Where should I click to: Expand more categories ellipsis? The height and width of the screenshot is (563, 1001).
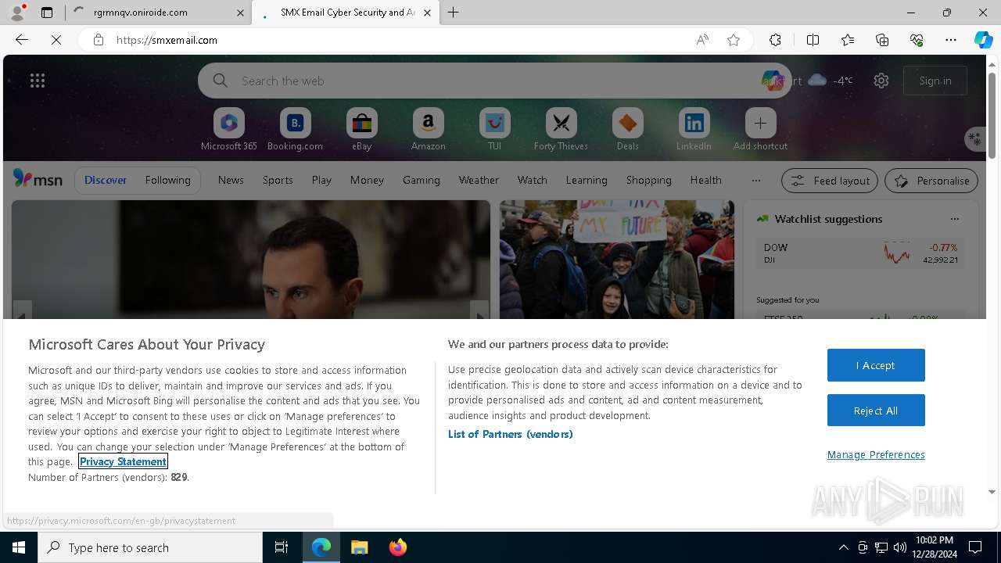[x=755, y=180]
